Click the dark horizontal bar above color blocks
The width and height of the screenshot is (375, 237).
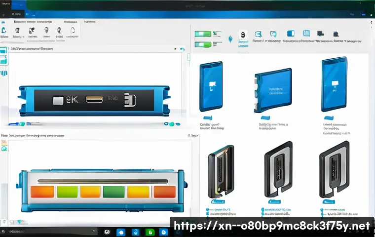[x=103, y=181]
